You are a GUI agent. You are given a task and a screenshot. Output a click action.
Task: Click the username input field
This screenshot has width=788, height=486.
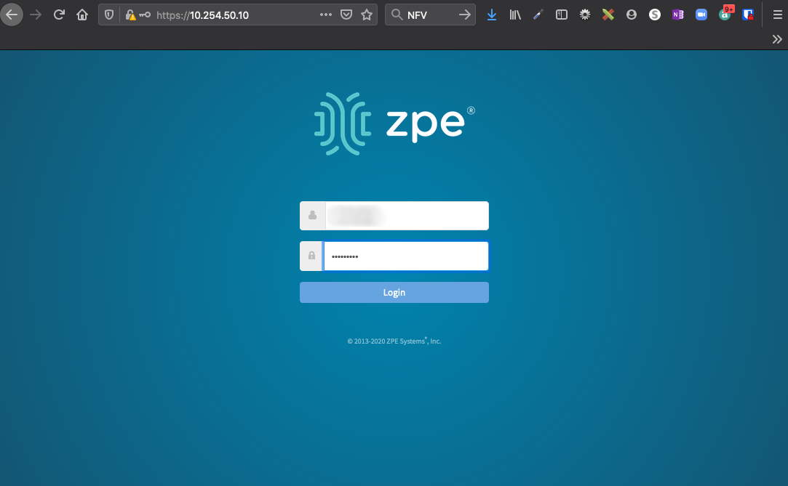407,216
